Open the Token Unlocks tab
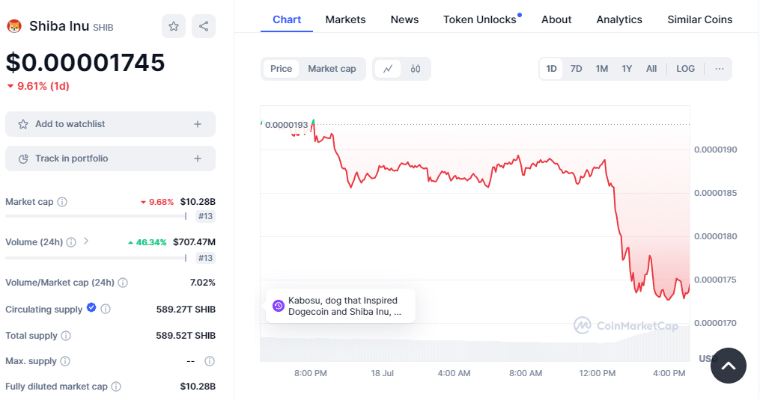The width and height of the screenshot is (760, 400). point(480,20)
